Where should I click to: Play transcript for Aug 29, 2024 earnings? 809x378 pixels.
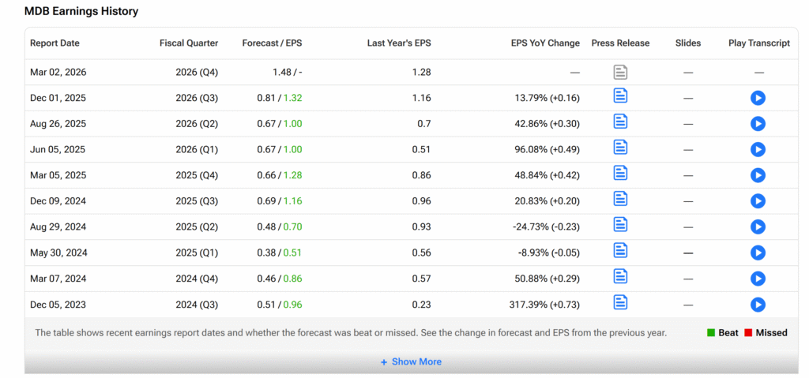click(x=758, y=227)
